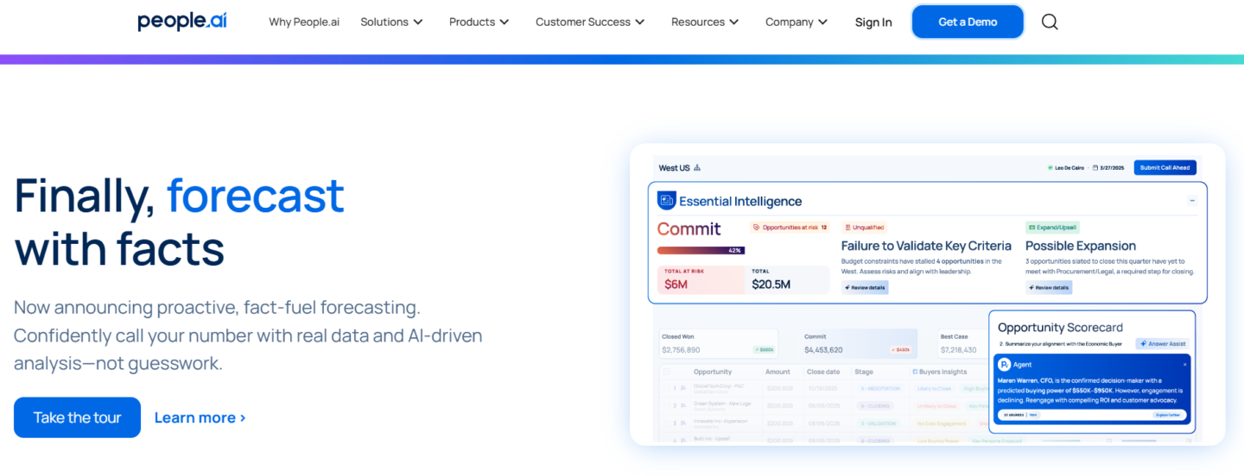Viewport: 1244px width, 476px height.
Task: Click Explain further in the Agent card
Action: (1166, 415)
